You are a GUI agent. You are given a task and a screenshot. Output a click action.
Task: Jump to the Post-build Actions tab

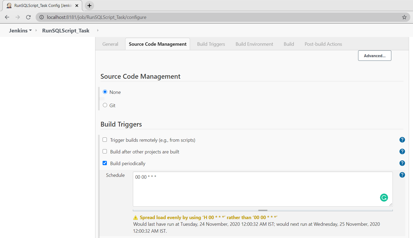[323, 44]
